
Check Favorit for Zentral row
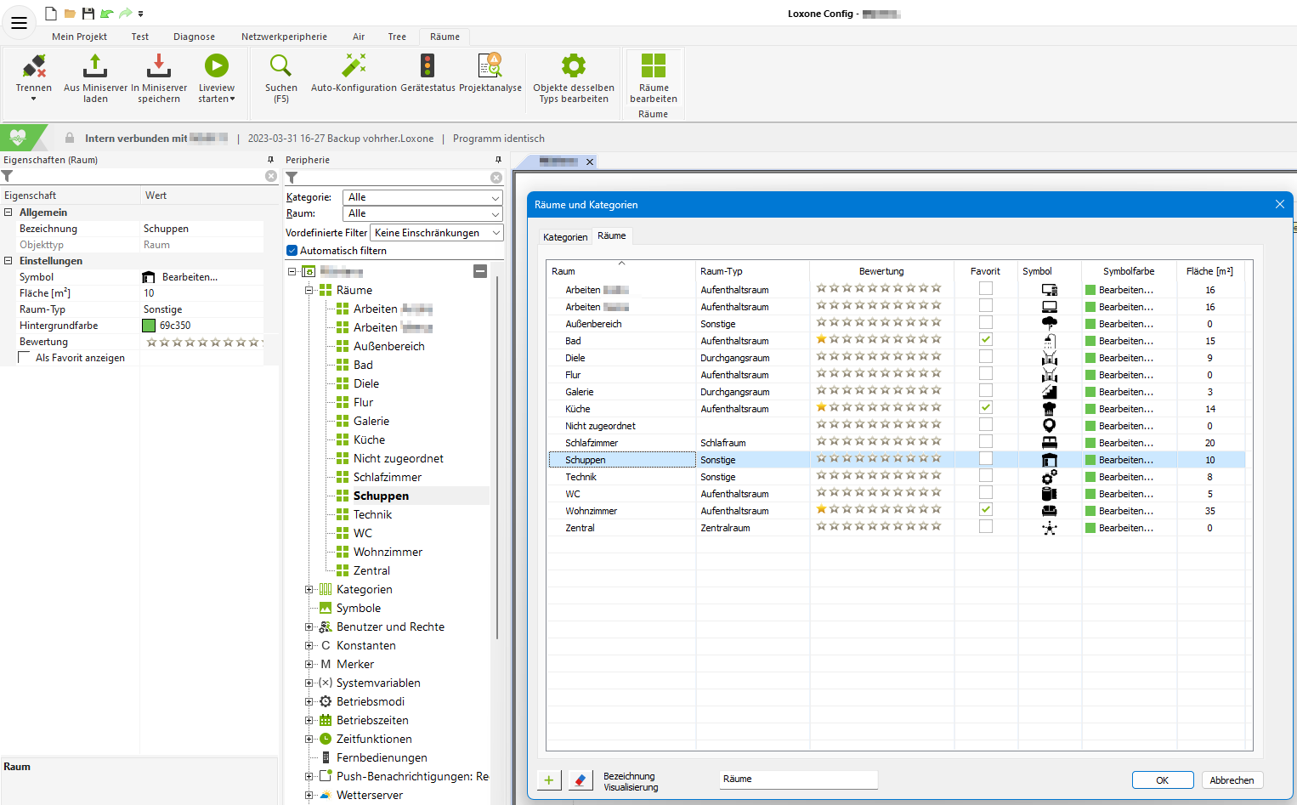point(986,526)
